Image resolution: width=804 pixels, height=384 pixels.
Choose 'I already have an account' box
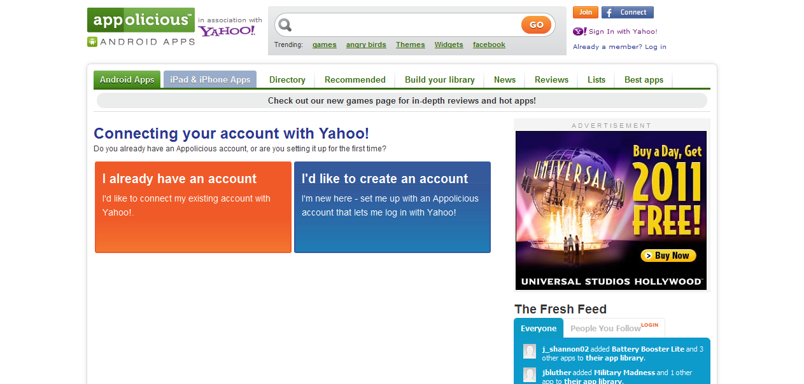193,207
